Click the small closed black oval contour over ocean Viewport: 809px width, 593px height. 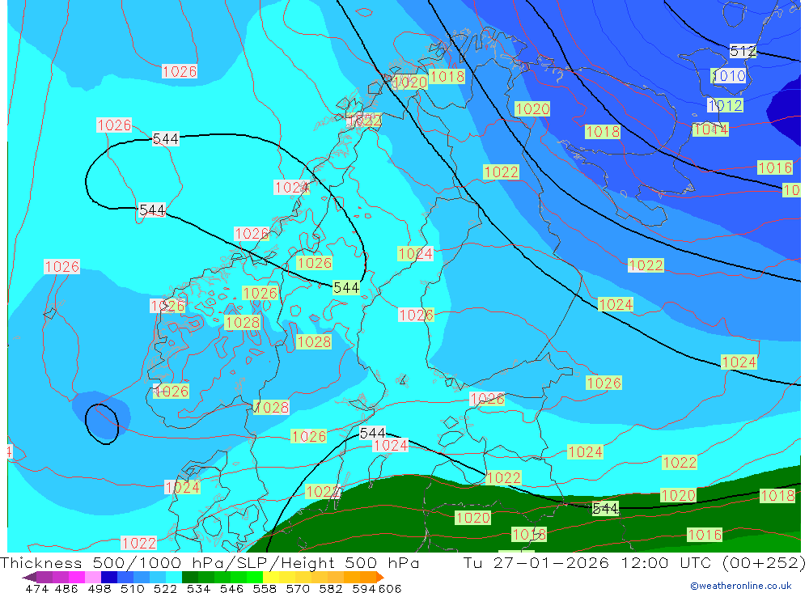point(102,424)
